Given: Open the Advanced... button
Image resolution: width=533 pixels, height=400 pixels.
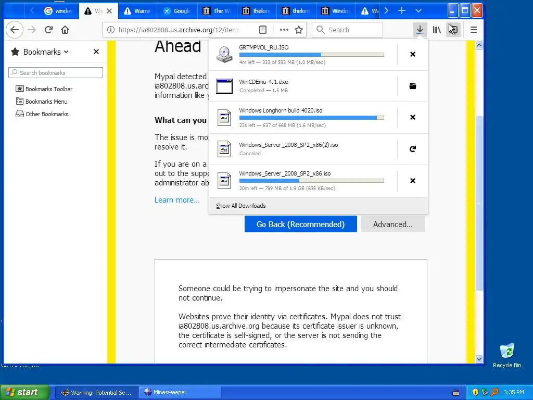Looking at the screenshot, I should tap(393, 224).
